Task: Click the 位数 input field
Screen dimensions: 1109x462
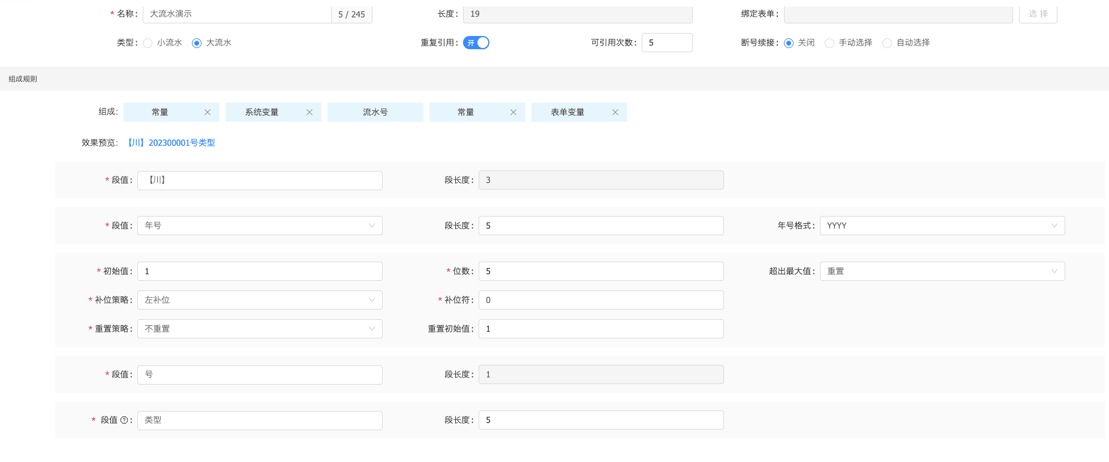Action: coord(601,271)
